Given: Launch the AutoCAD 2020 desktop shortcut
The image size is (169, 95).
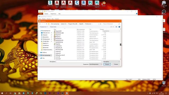Looking at the screenshot, I should coord(57,4).
